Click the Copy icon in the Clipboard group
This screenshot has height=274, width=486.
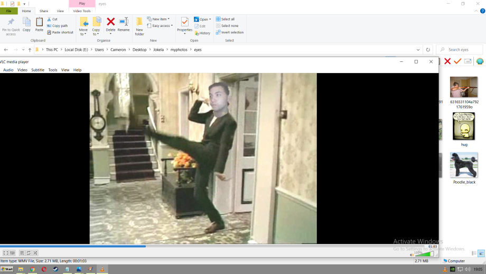[26, 22]
